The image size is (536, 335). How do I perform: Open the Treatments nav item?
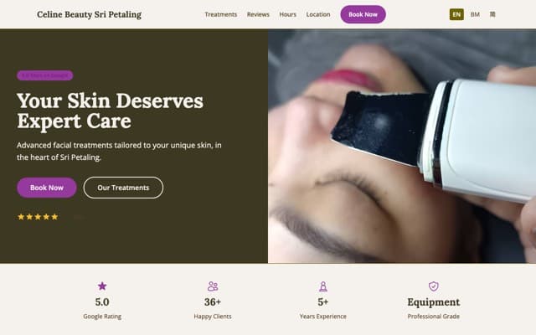tap(221, 14)
